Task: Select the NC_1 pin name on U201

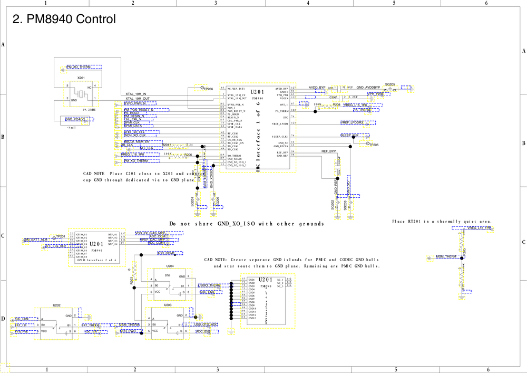Action: pyautogui.click(x=280, y=280)
